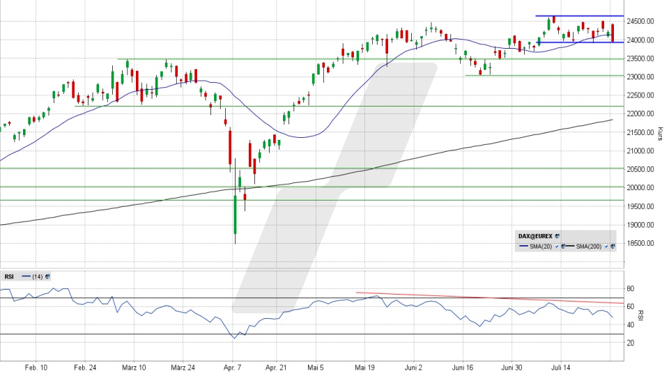
Task: Click the RSI 80 axis label
Action: tap(631, 288)
